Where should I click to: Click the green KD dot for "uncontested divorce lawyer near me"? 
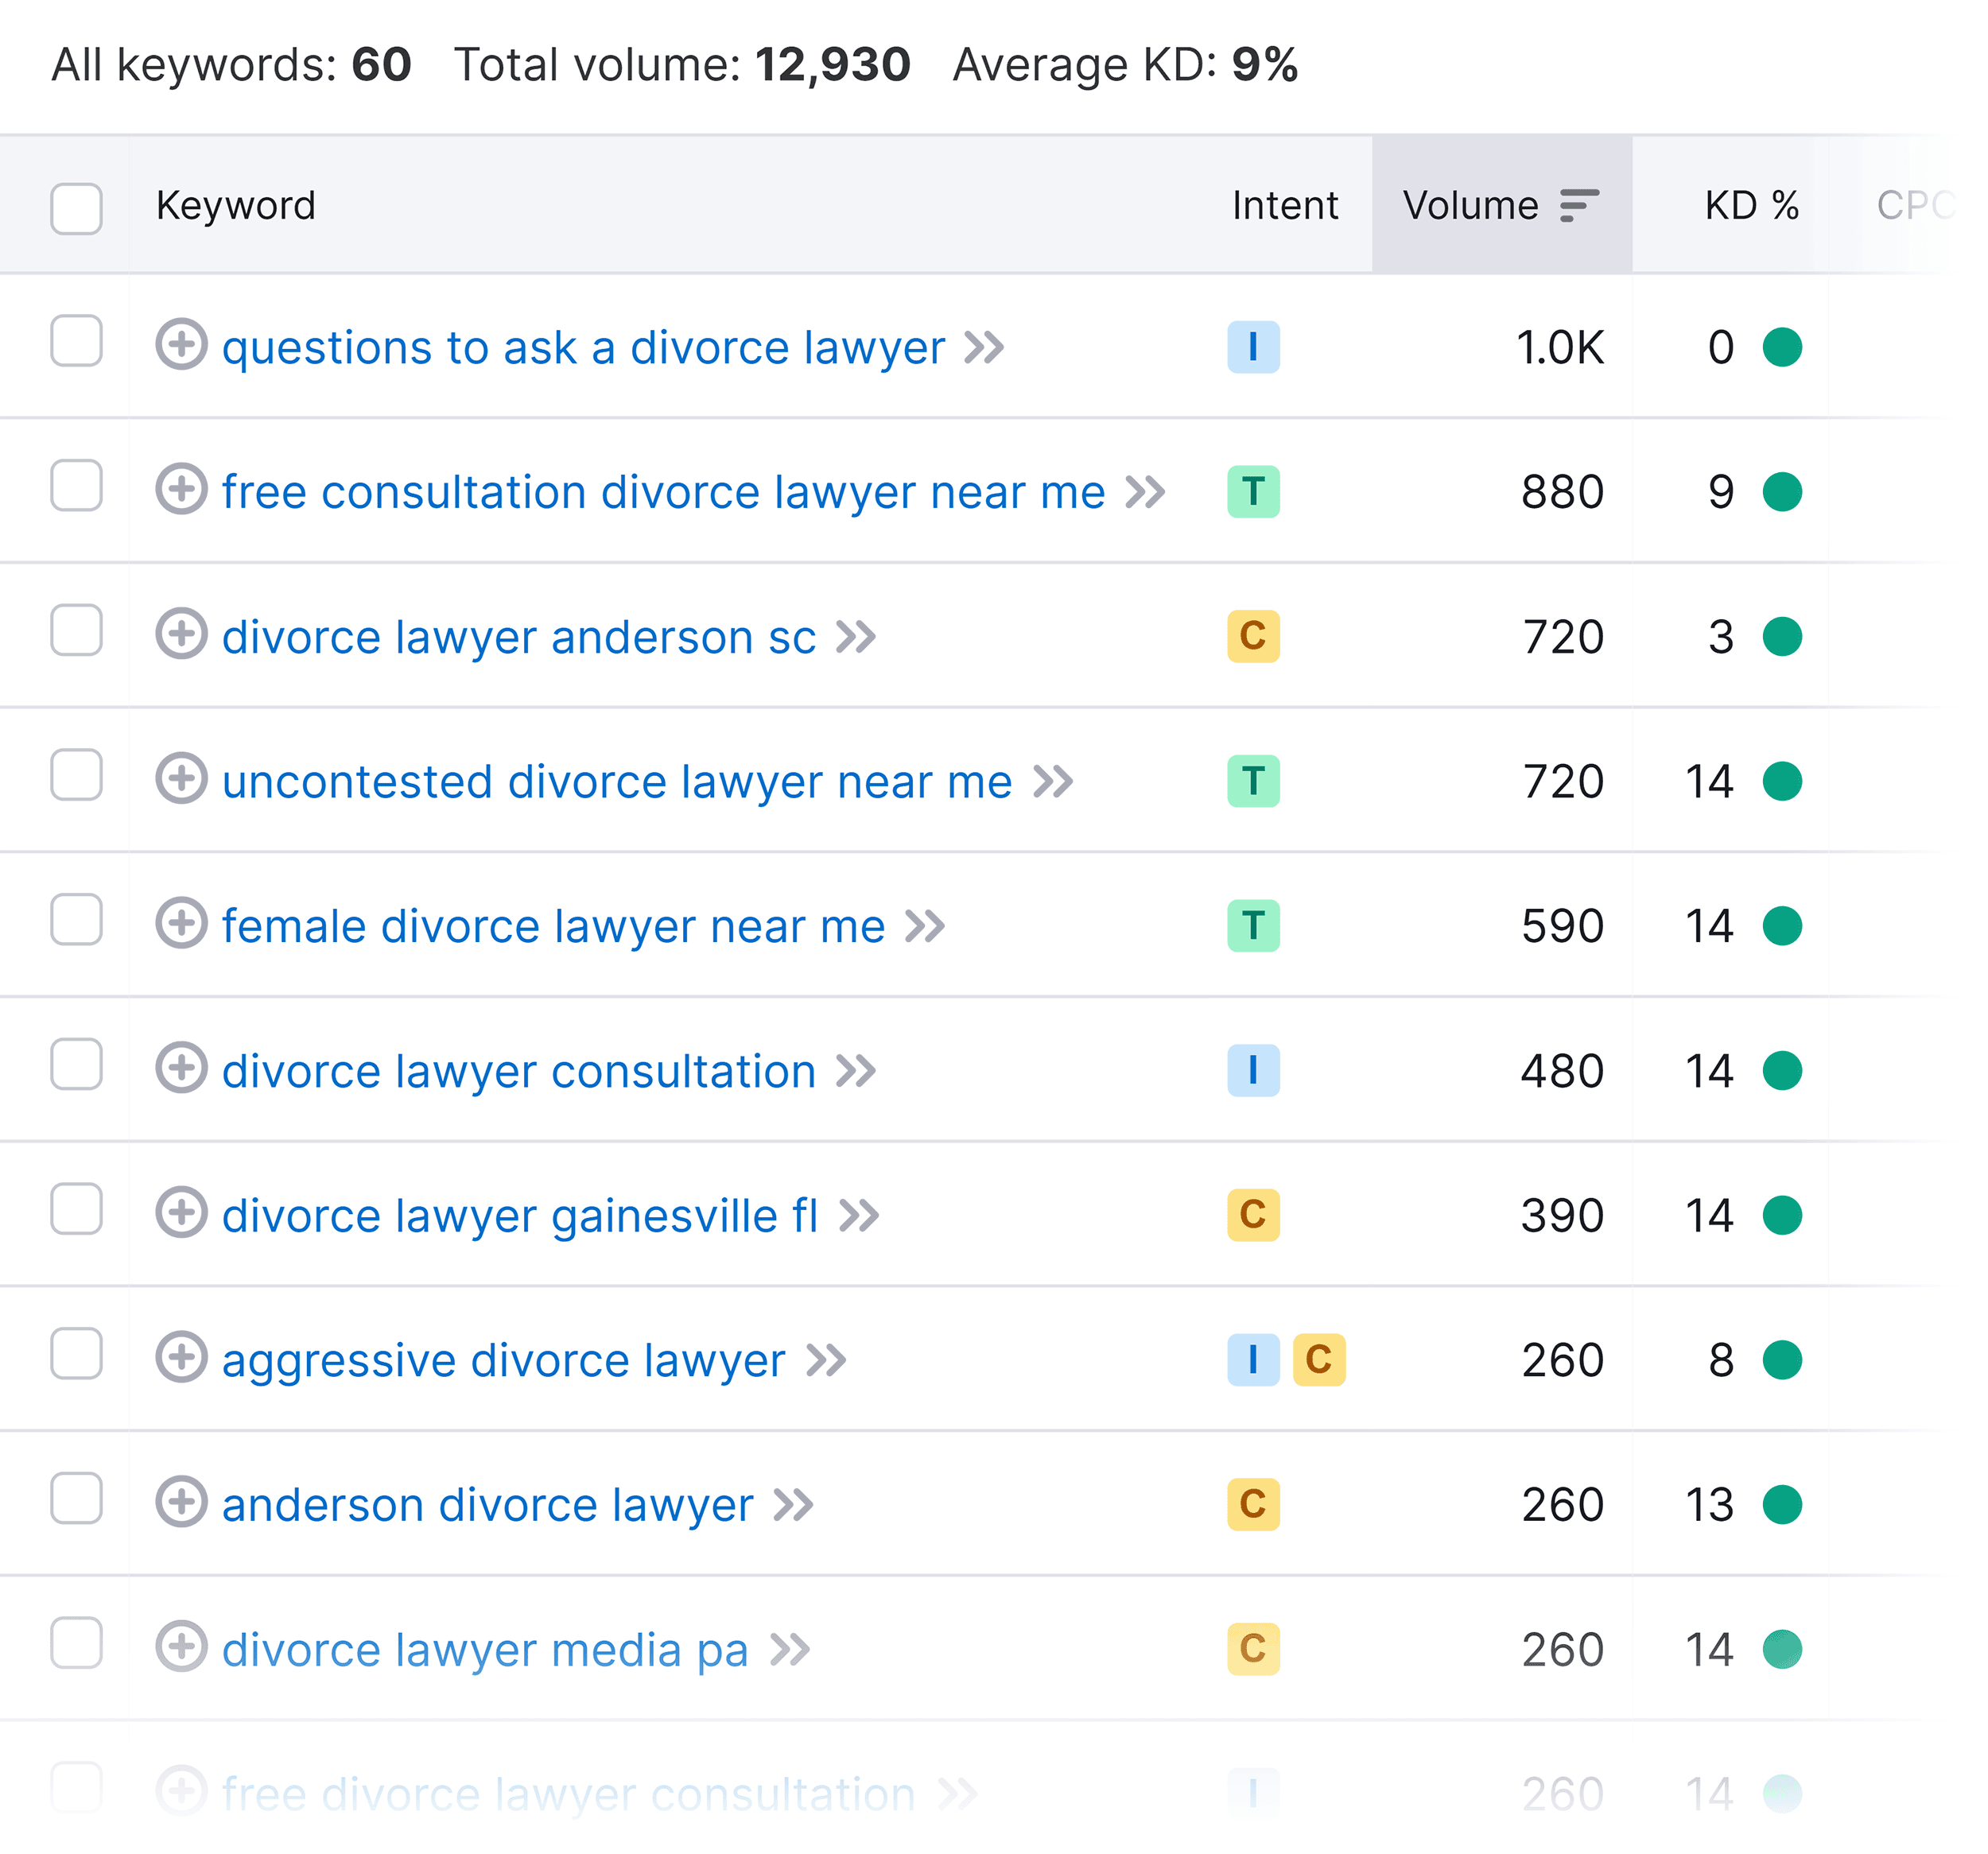pos(1783,781)
